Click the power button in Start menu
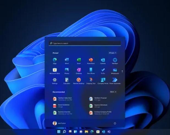Viewport: 170px width, 135px height. point(115,123)
